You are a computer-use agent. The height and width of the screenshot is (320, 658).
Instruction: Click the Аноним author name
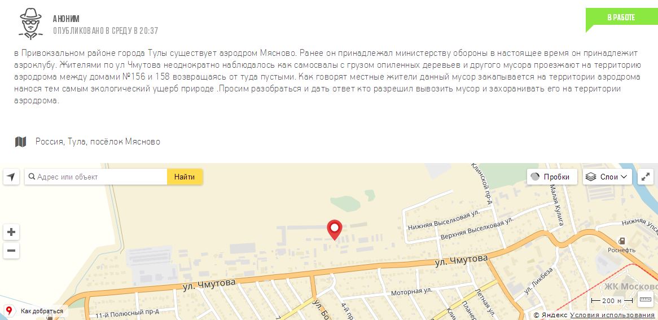coord(66,19)
